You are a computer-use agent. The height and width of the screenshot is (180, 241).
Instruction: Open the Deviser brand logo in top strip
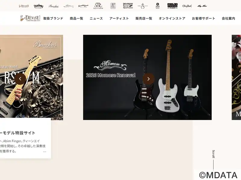pos(24,6)
